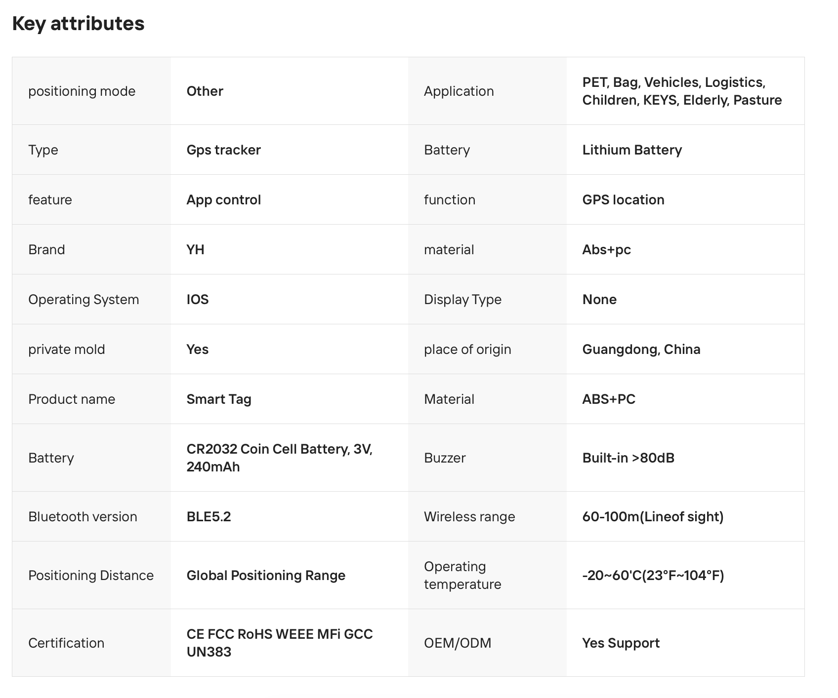Select the Gps tracker type value
The width and height of the screenshot is (838, 698).
223,150
